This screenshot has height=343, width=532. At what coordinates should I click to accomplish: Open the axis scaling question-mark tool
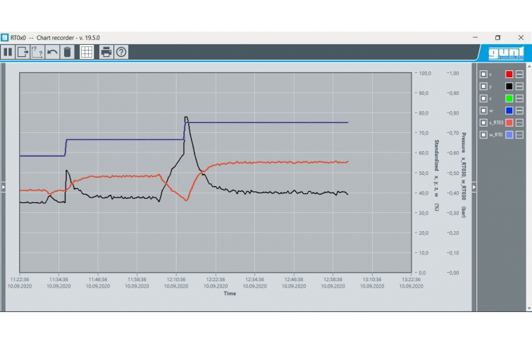click(38, 52)
